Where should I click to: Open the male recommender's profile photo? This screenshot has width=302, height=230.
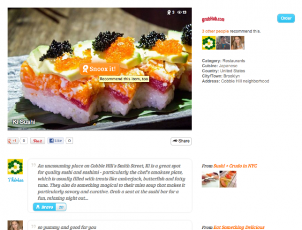[x=223, y=43]
